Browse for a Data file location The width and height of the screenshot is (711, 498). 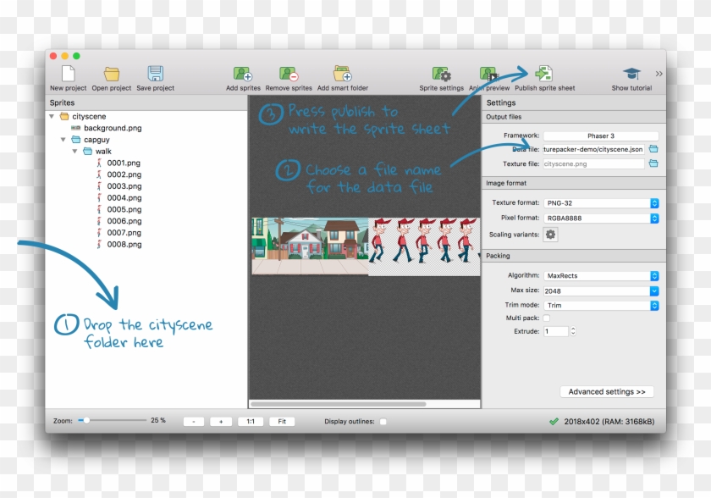655,148
